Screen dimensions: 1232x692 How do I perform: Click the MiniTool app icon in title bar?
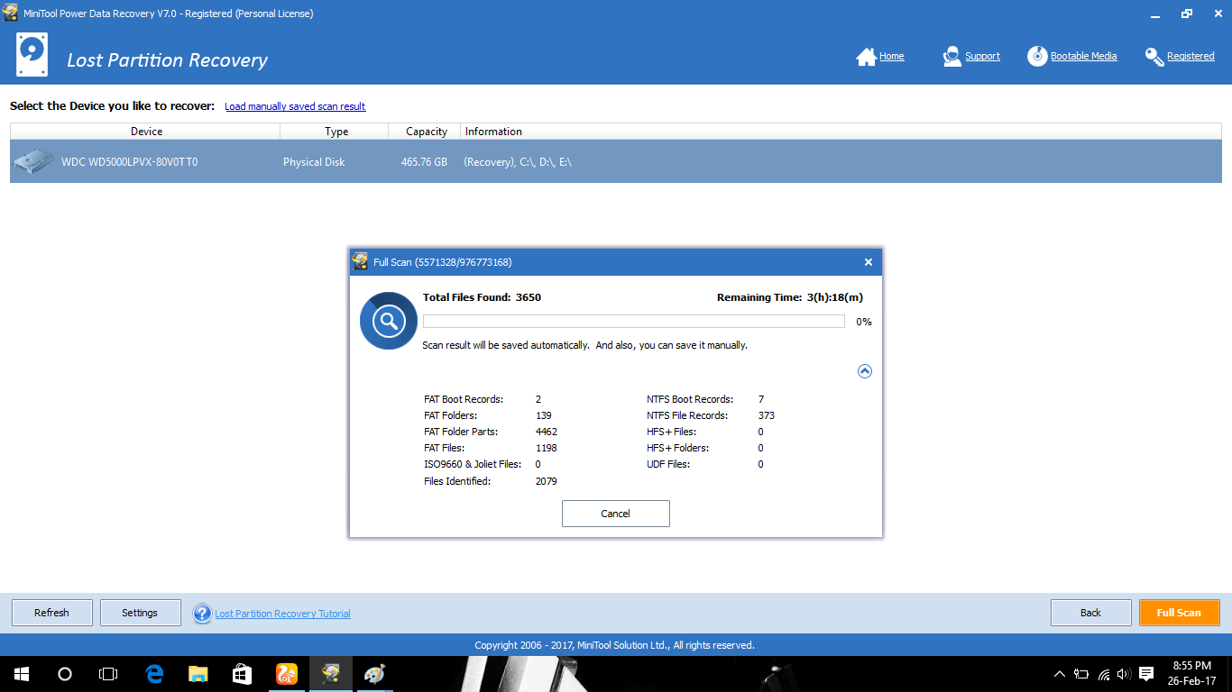coord(10,13)
